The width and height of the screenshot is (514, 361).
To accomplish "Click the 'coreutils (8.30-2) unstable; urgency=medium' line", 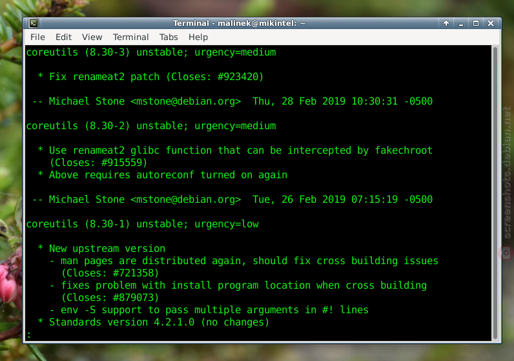I will click(x=151, y=126).
